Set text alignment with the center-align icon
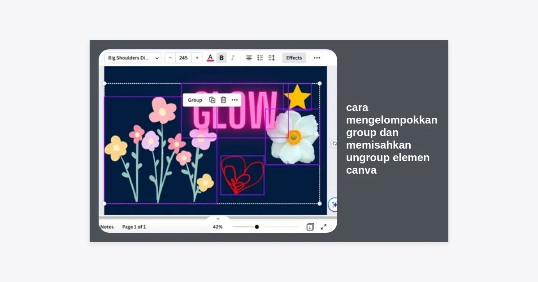The width and height of the screenshot is (538, 282). tap(249, 58)
